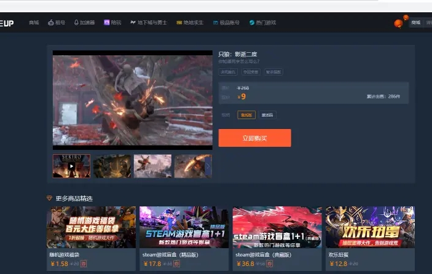Click the third tag under the game title

pyautogui.click(x=273, y=72)
